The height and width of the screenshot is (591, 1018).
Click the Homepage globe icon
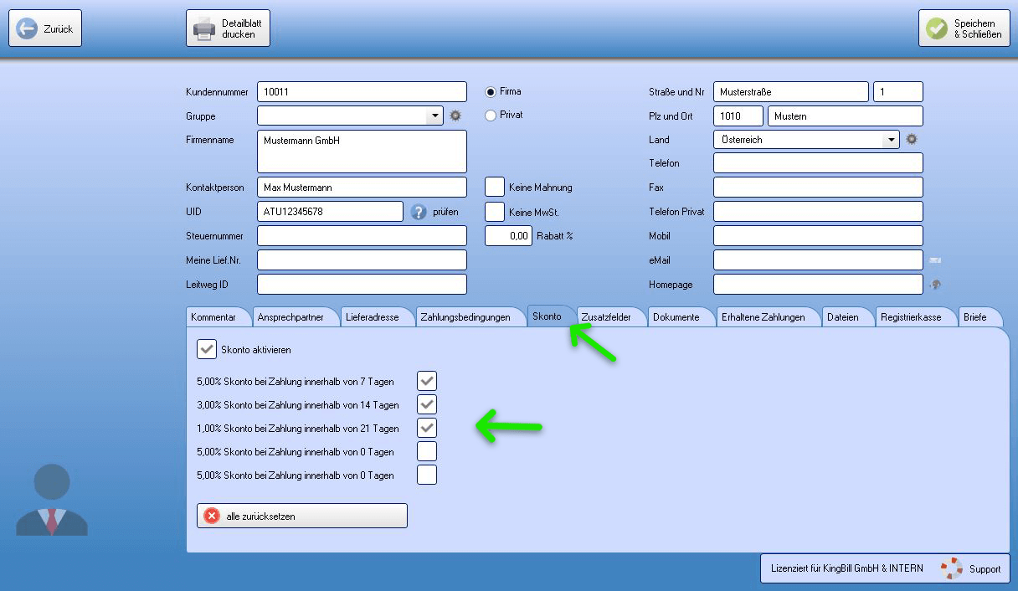[935, 285]
